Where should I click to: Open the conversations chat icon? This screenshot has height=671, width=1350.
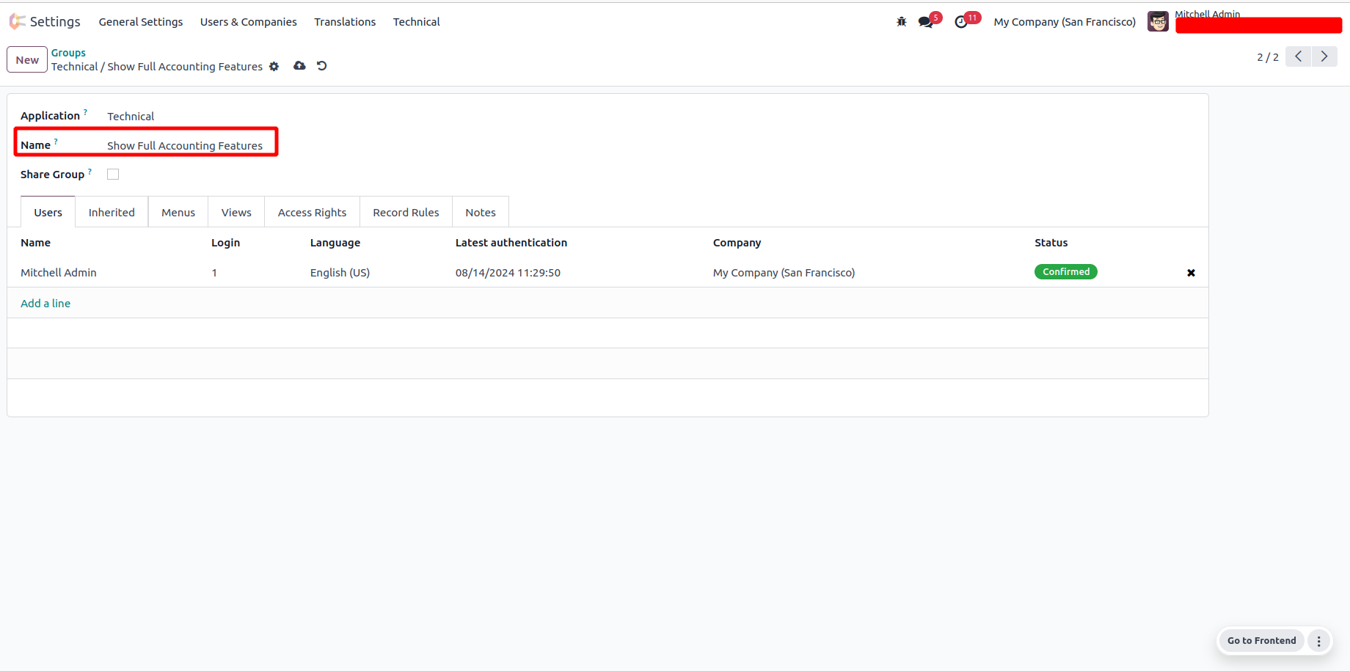point(926,22)
